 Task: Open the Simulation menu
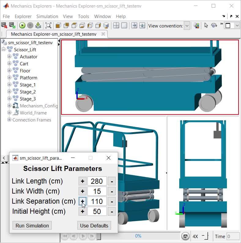tap(47, 16)
